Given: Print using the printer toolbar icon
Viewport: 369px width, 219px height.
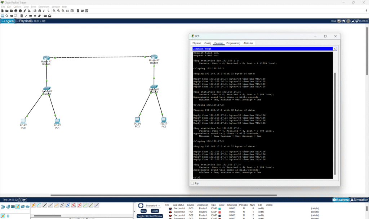Looking at the screenshot, I should 16,11.
